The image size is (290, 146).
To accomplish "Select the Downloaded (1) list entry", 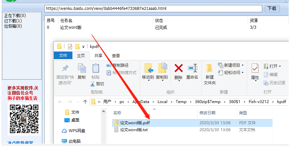I will point(13,21).
